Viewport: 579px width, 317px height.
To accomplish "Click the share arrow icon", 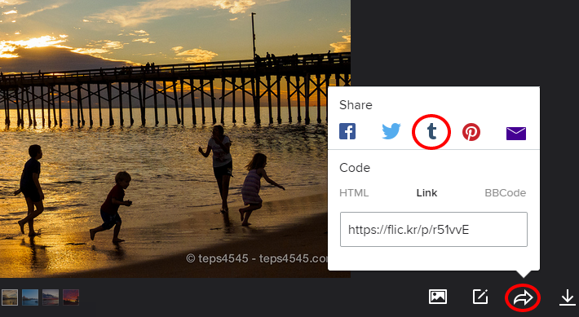I will 523,297.
